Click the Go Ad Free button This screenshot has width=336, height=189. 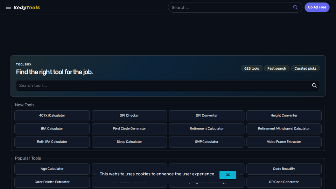coord(317,7)
